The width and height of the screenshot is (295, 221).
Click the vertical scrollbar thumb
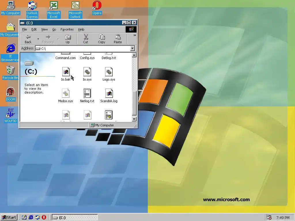[134, 103]
